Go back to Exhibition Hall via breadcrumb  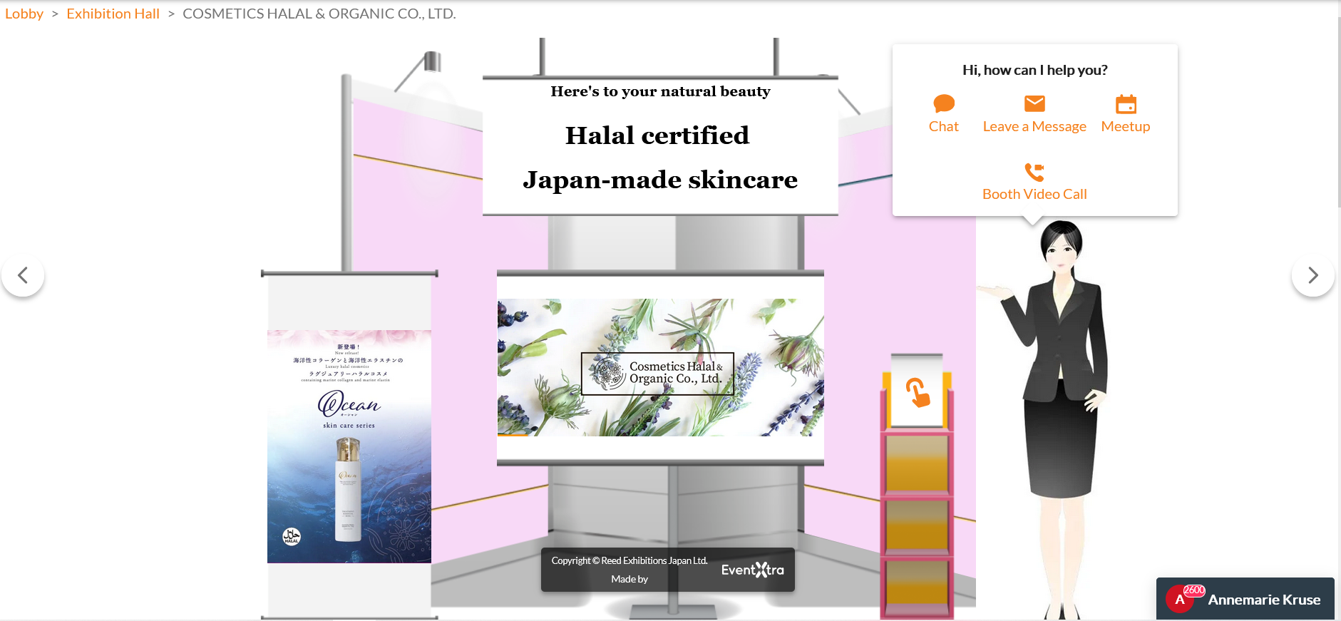113,14
